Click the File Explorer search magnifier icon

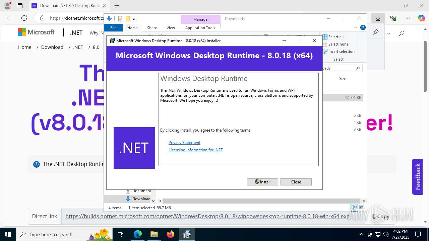[x=358, y=68]
